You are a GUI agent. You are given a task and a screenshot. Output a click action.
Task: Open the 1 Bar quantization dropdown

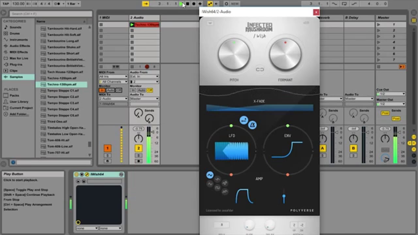(x=73, y=4)
